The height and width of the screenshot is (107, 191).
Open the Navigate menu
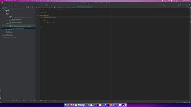23,1
